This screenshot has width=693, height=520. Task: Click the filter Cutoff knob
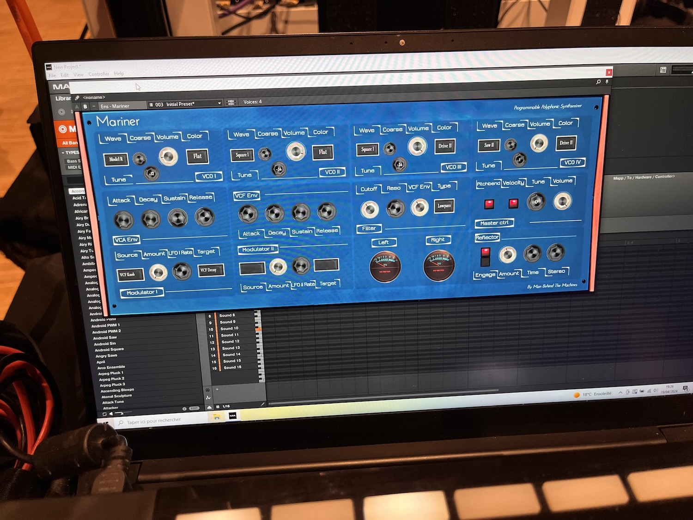click(370, 209)
